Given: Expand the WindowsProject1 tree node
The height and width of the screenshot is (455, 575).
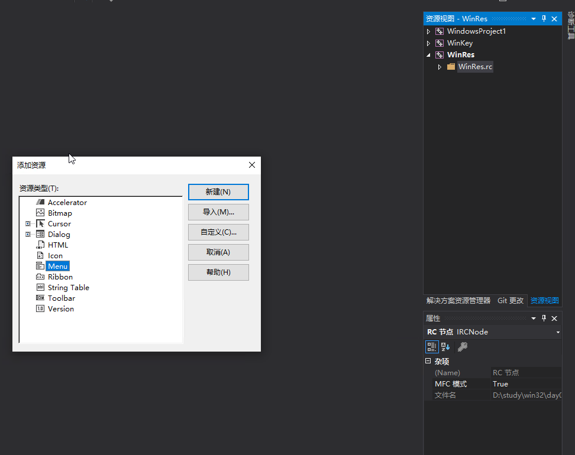Looking at the screenshot, I should point(428,31).
